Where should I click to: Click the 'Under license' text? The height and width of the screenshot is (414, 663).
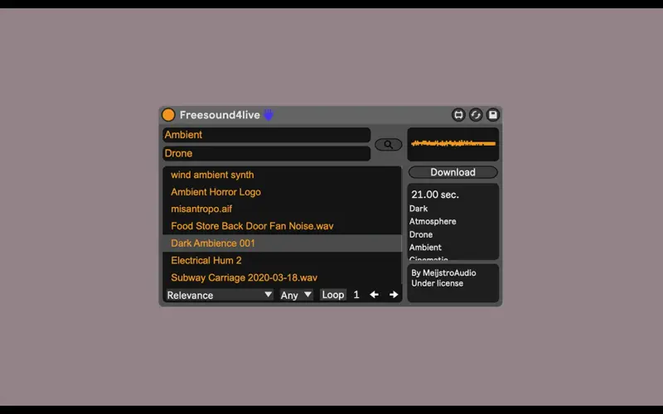[x=438, y=283]
